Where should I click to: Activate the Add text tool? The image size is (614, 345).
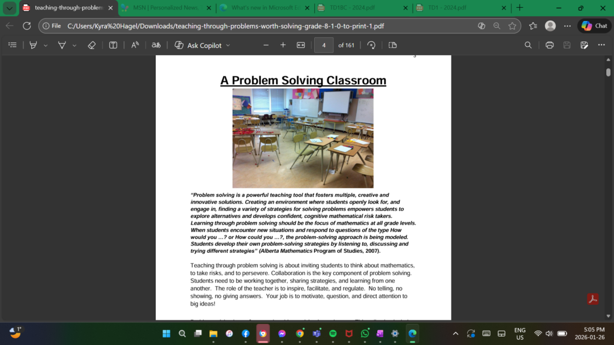(113, 45)
